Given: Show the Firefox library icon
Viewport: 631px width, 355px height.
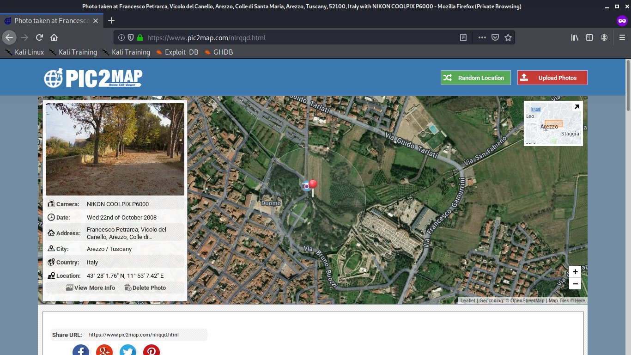Looking at the screenshot, I should (x=575, y=38).
